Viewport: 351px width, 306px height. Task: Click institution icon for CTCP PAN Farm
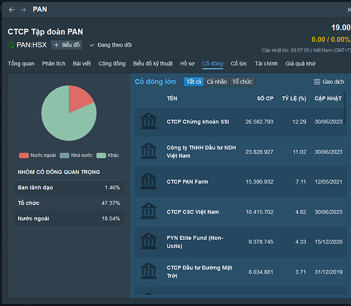tap(148, 181)
